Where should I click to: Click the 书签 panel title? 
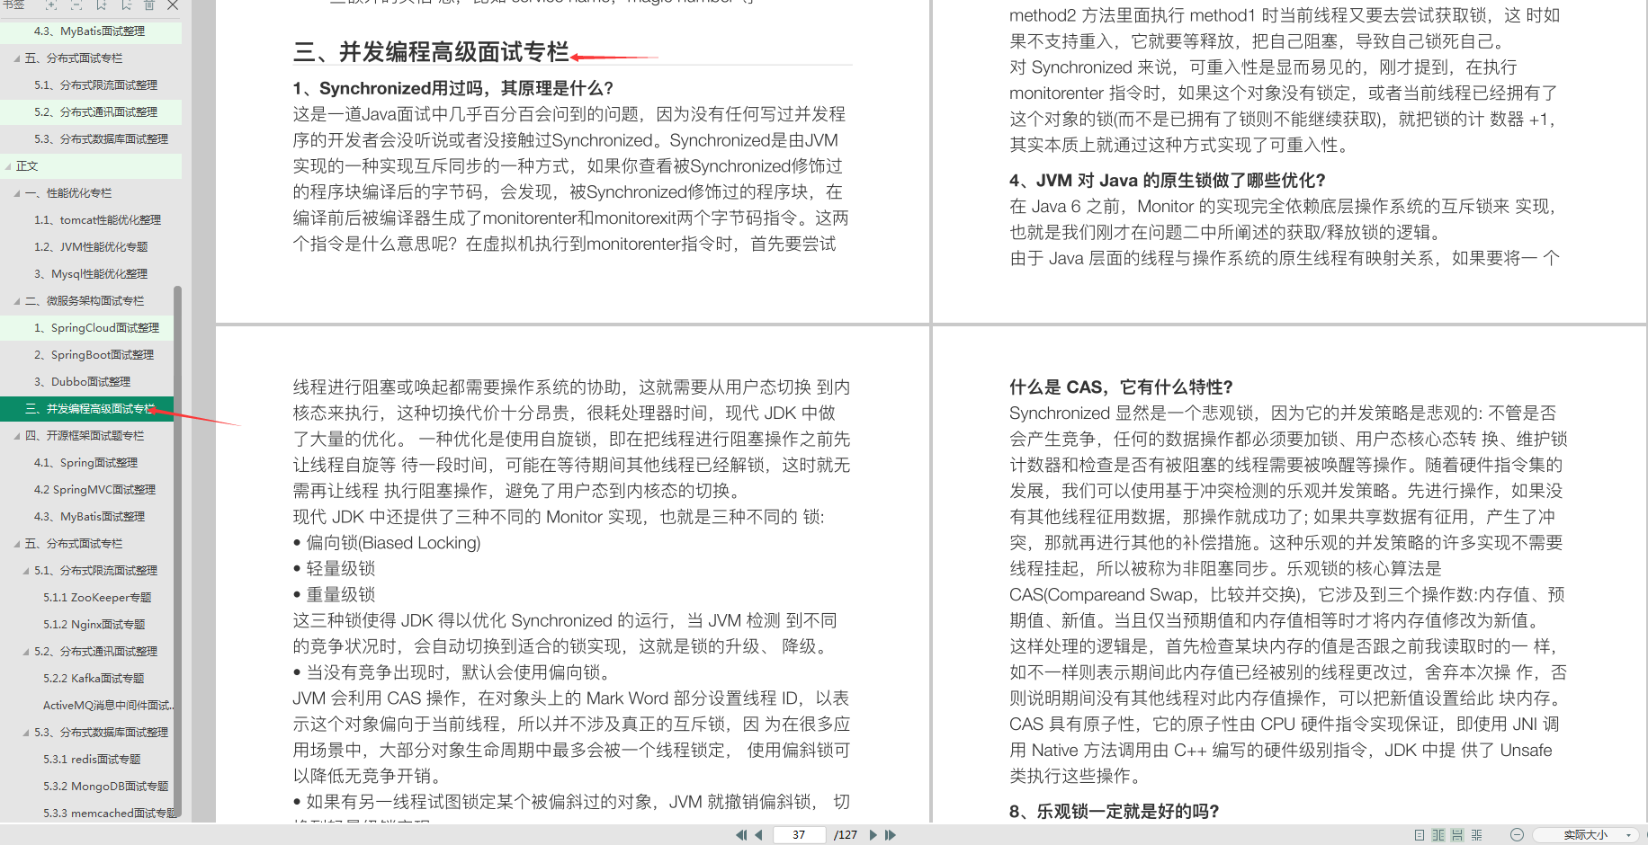point(13,5)
